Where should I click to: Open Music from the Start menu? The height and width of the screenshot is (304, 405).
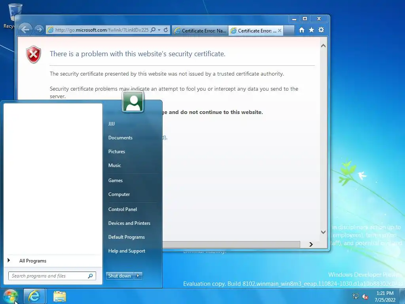pos(115,165)
